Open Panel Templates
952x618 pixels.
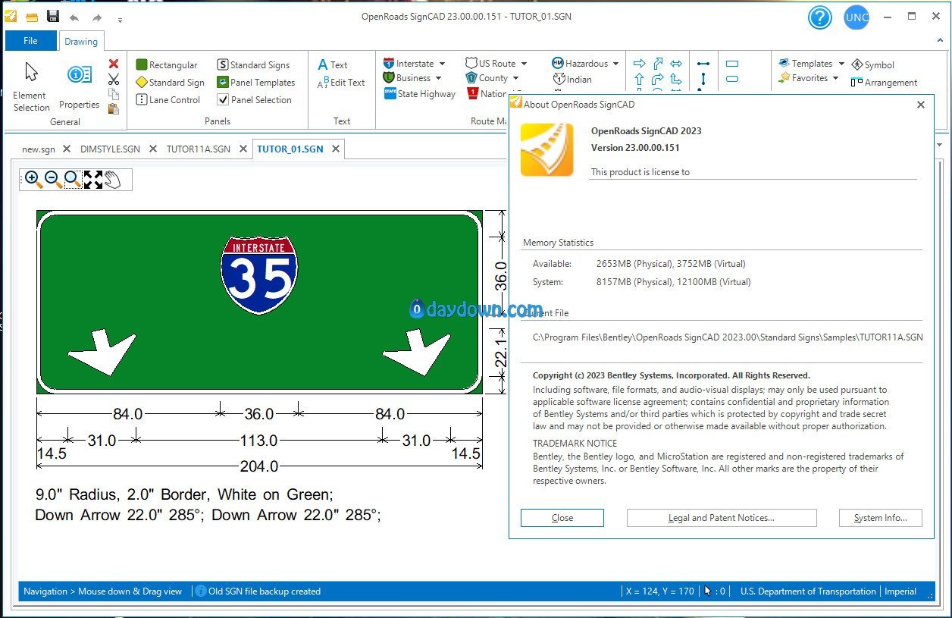(256, 82)
